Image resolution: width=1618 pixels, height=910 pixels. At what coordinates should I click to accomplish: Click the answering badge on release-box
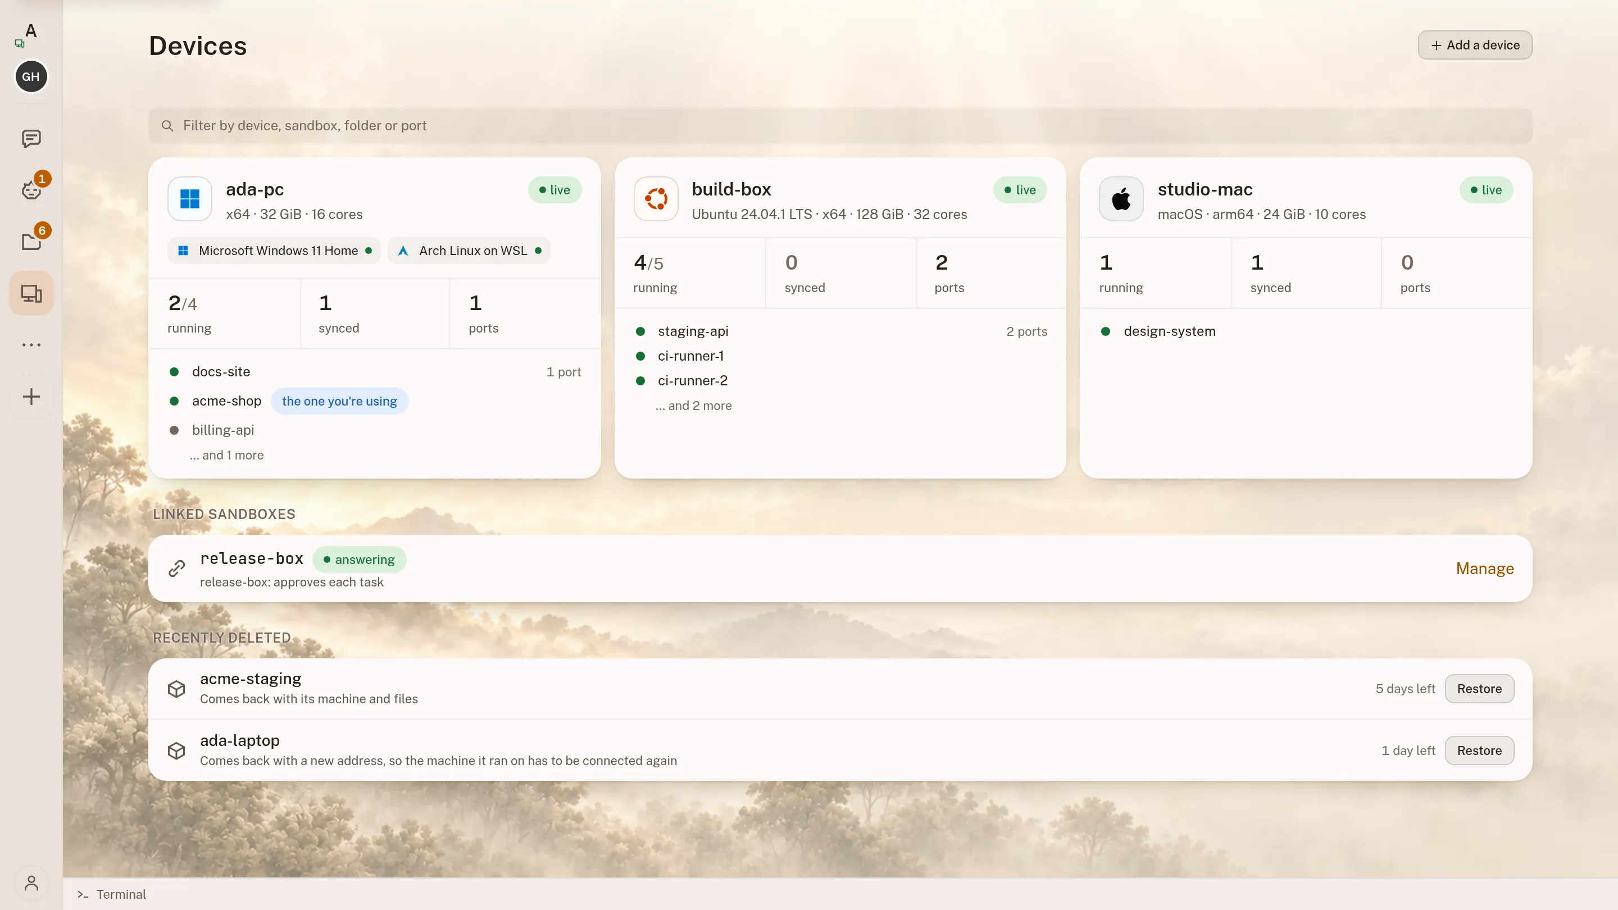pyautogui.click(x=360, y=559)
